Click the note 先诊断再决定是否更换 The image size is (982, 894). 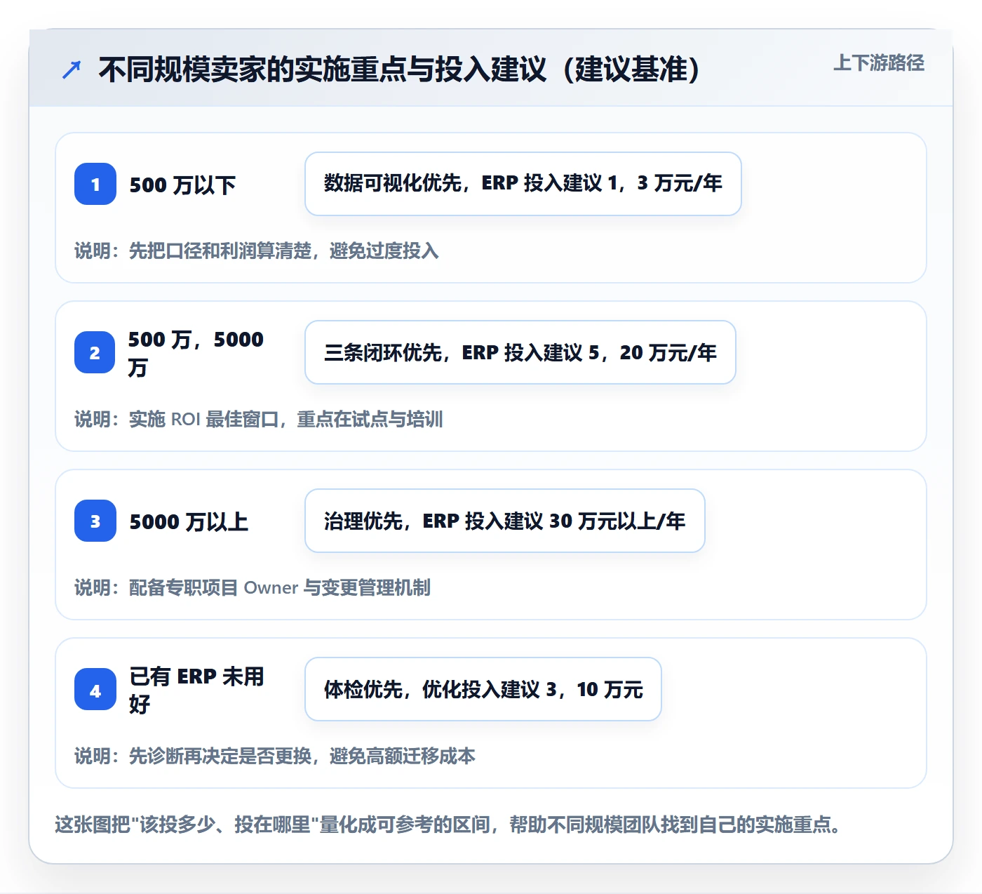coord(275,756)
